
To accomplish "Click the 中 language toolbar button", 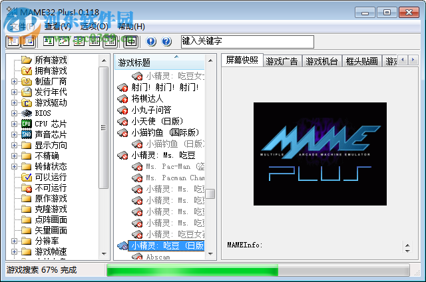I will (x=131, y=41).
